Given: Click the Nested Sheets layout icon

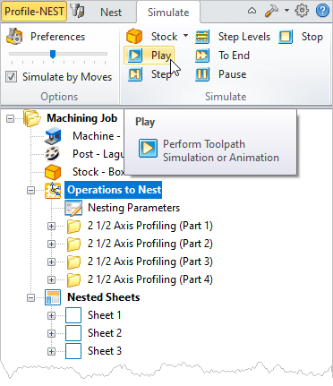Looking at the screenshot, I should (53, 297).
